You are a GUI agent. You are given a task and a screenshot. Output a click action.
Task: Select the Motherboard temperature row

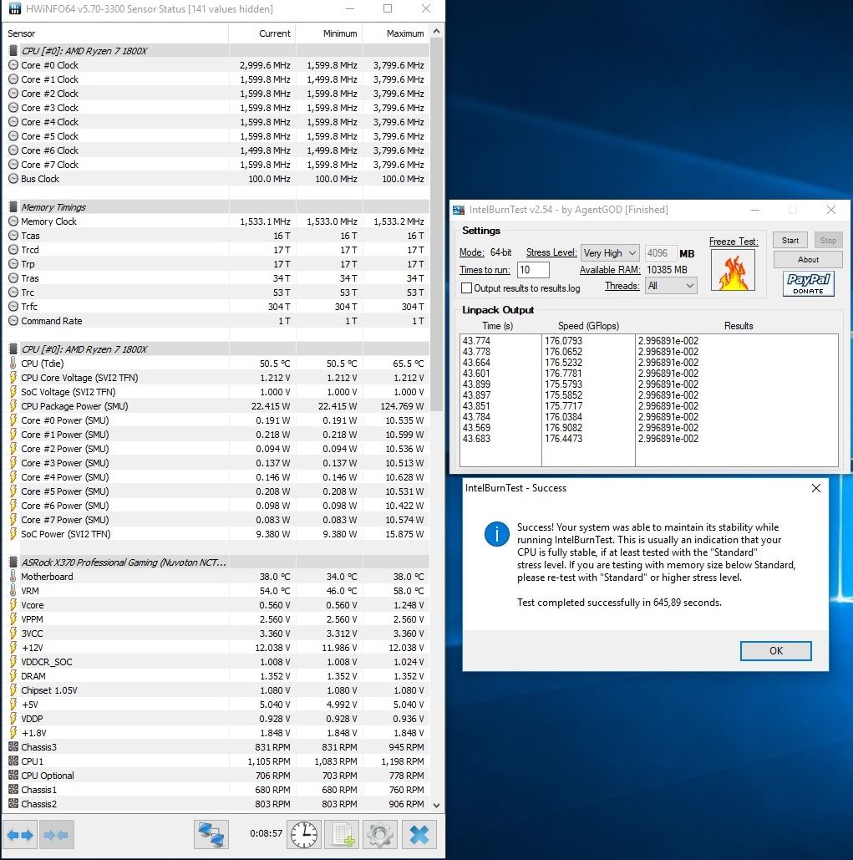tap(217, 577)
